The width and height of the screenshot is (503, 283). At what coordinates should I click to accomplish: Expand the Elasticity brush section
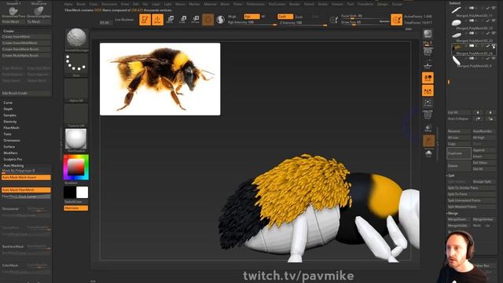pos(10,122)
